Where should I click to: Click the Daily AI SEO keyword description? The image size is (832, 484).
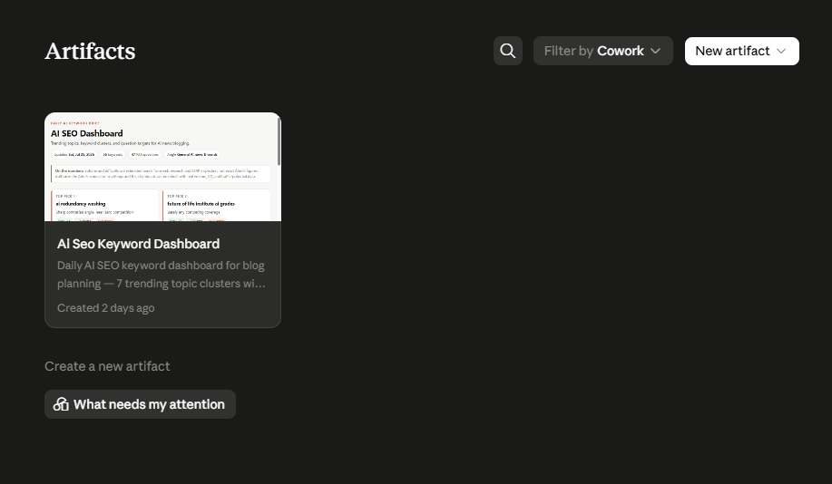coord(162,275)
